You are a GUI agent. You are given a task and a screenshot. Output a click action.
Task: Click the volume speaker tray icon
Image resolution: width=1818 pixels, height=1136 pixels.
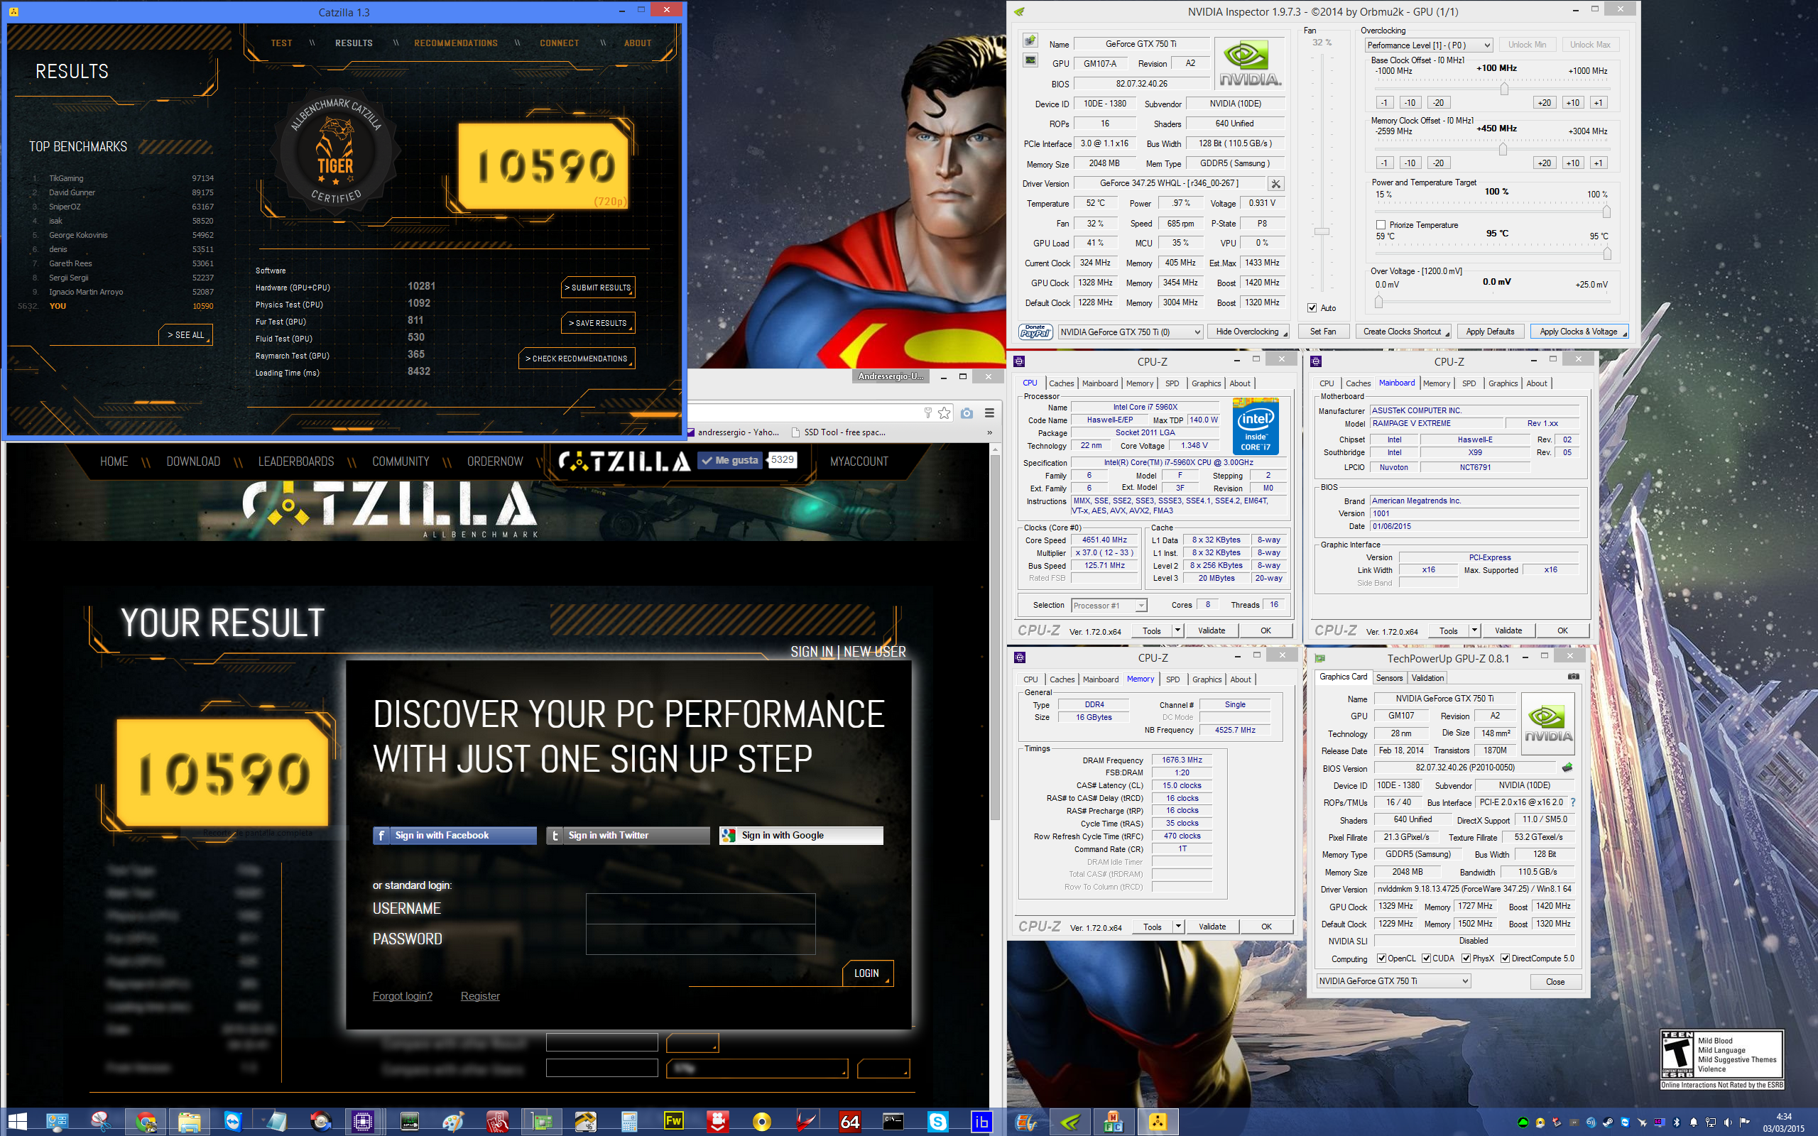tap(1728, 1122)
